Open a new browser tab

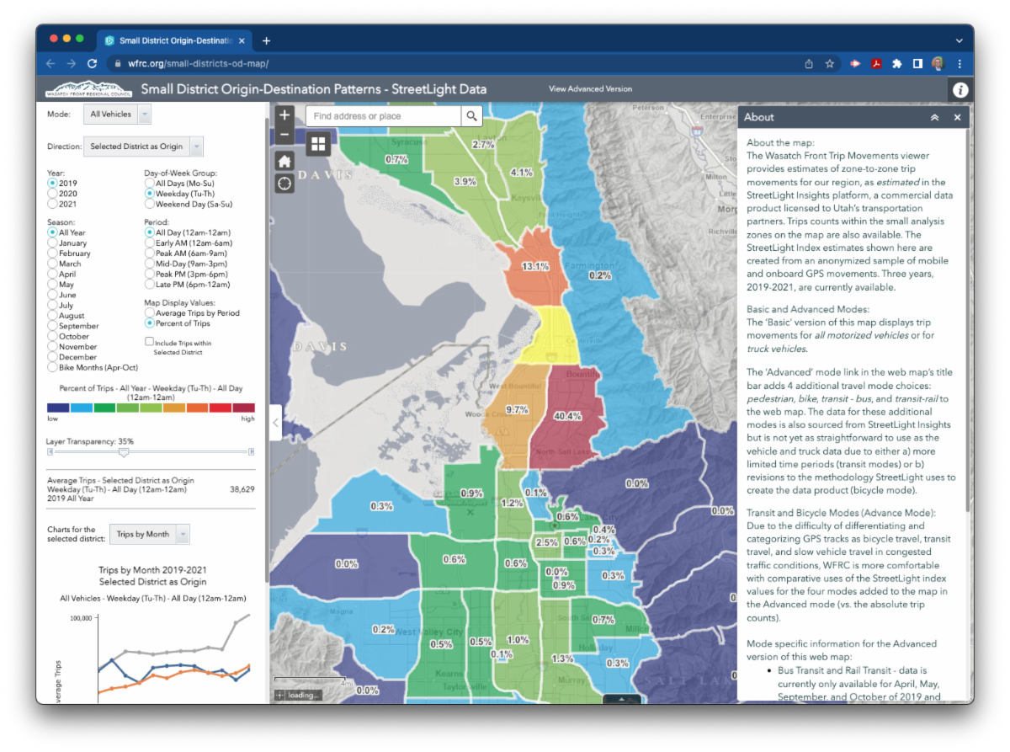coord(266,40)
